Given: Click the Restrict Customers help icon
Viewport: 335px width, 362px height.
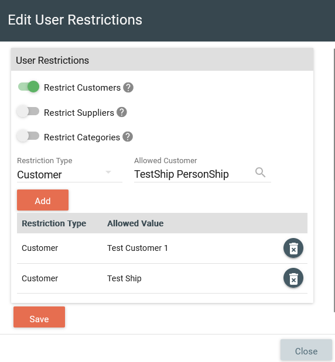Looking at the screenshot, I should (128, 88).
